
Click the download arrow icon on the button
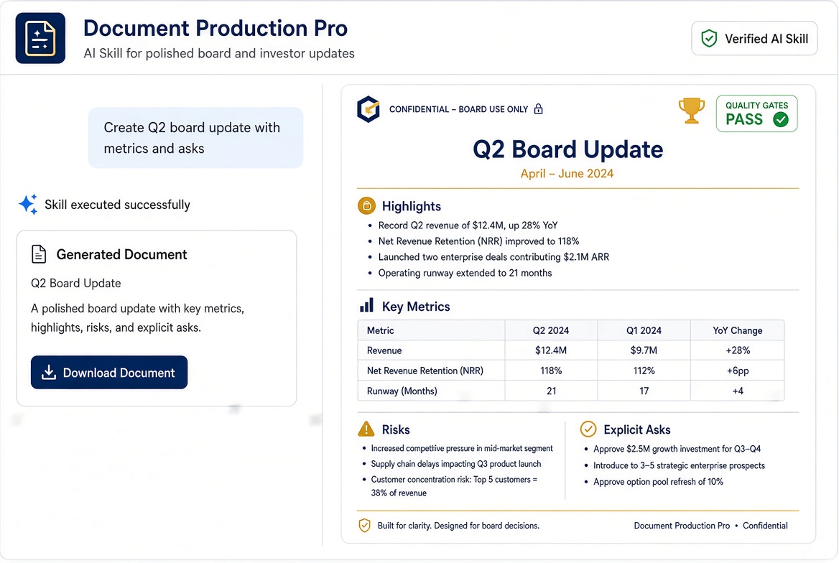tap(49, 373)
